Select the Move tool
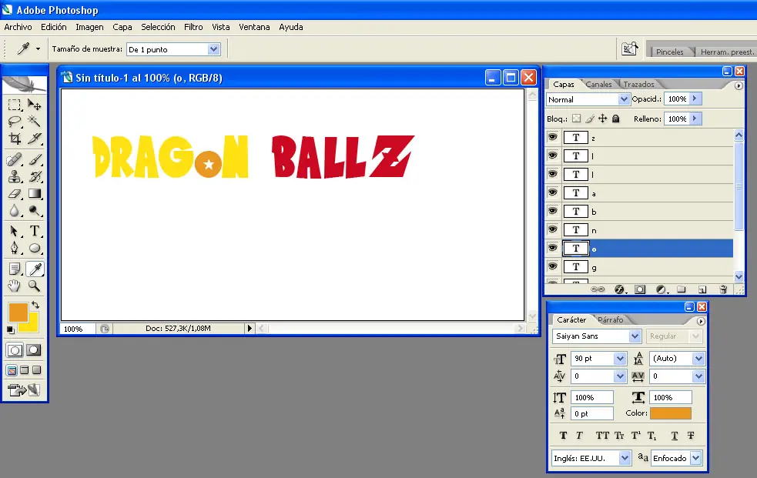This screenshot has height=478, width=757. tap(35, 104)
